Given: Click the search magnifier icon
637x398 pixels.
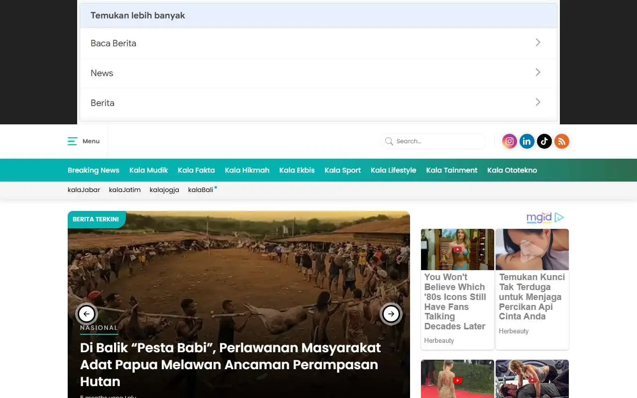Looking at the screenshot, I should [389, 141].
